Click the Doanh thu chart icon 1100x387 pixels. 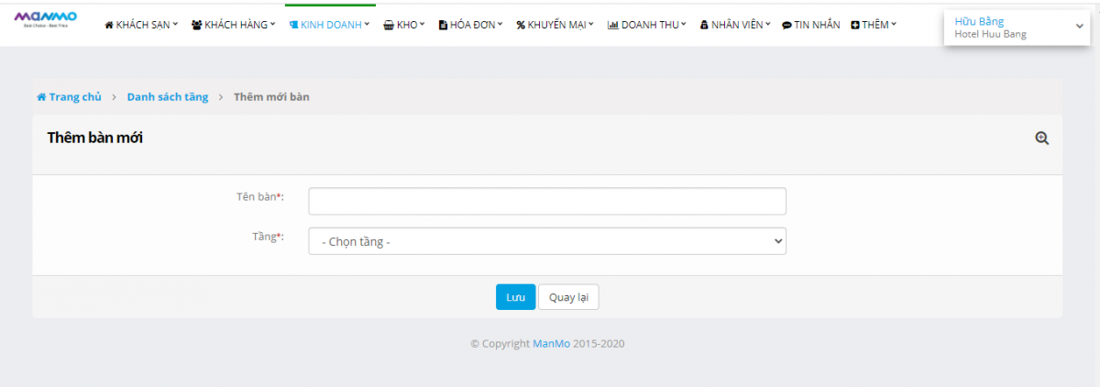click(613, 26)
